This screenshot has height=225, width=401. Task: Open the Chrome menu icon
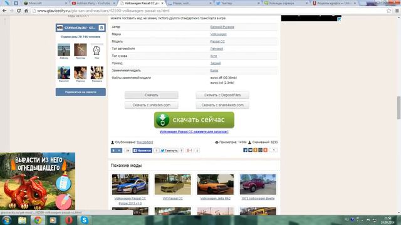(x=397, y=11)
